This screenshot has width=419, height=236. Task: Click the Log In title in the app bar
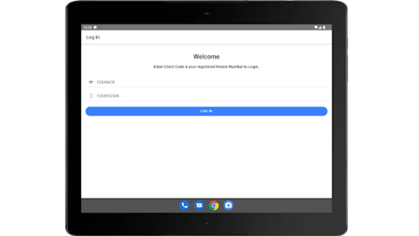click(93, 37)
